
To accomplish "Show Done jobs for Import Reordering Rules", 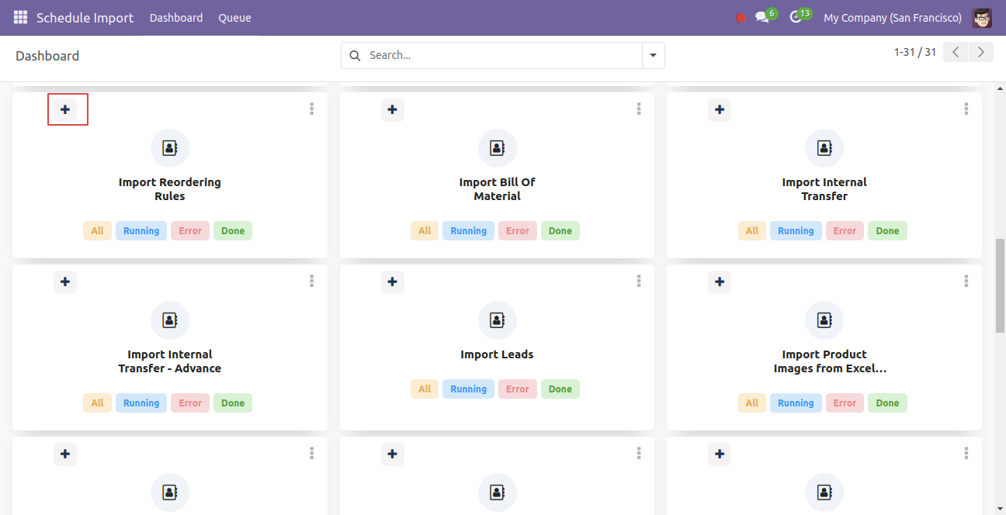I will pyautogui.click(x=233, y=230).
